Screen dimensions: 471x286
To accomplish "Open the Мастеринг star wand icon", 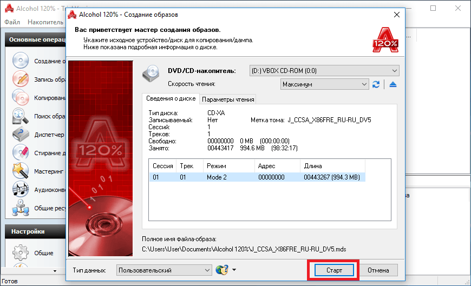I will coord(21,171).
